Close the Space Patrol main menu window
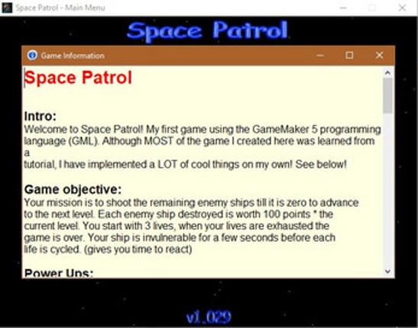Viewport: 418px width, 328px height. pos(402,8)
